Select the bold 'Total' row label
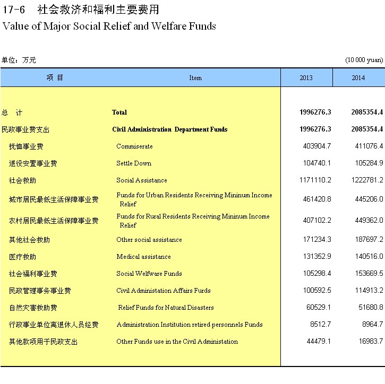Screen dimensions: 385x384 pos(119,112)
